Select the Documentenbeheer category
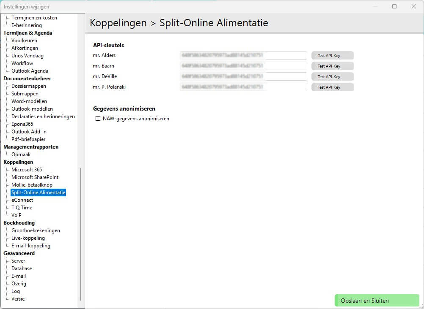 [28, 78]
